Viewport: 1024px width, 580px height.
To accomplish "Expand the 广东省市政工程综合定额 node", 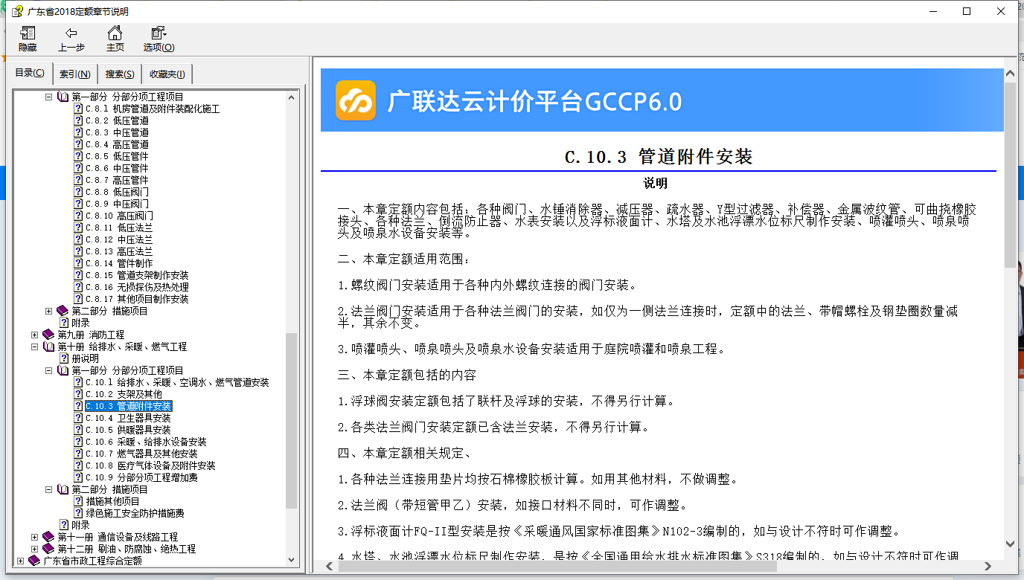I will point(21,561).
